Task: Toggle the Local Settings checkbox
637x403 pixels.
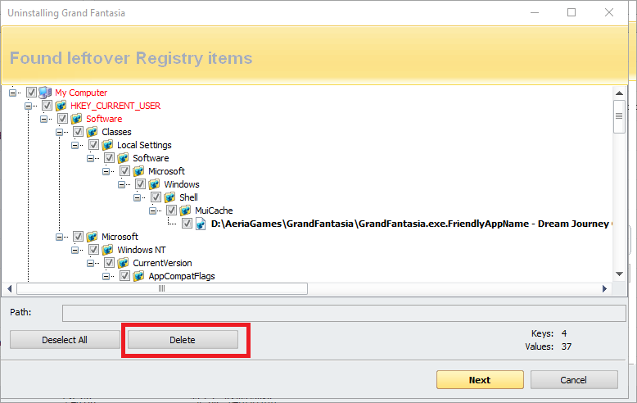Action: click(x=93, y=145)
